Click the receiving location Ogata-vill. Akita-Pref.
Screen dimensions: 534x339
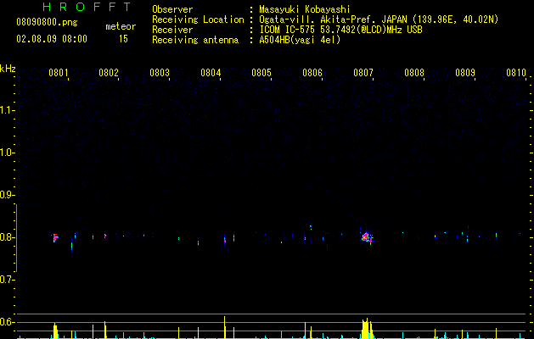pyautogui.click(x=318, y=19)
